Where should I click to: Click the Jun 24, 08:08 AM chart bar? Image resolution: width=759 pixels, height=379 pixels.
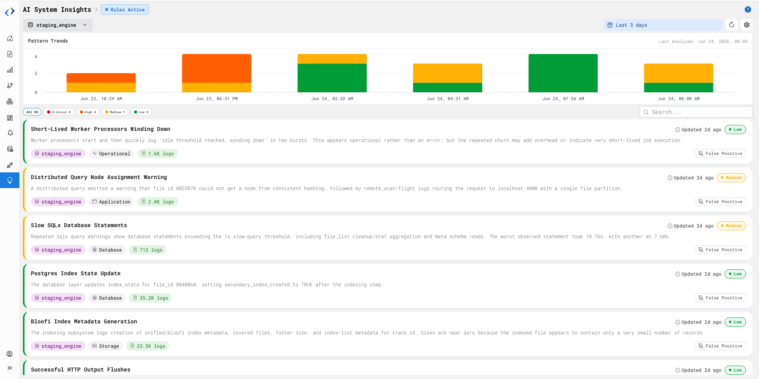point(678,78)
